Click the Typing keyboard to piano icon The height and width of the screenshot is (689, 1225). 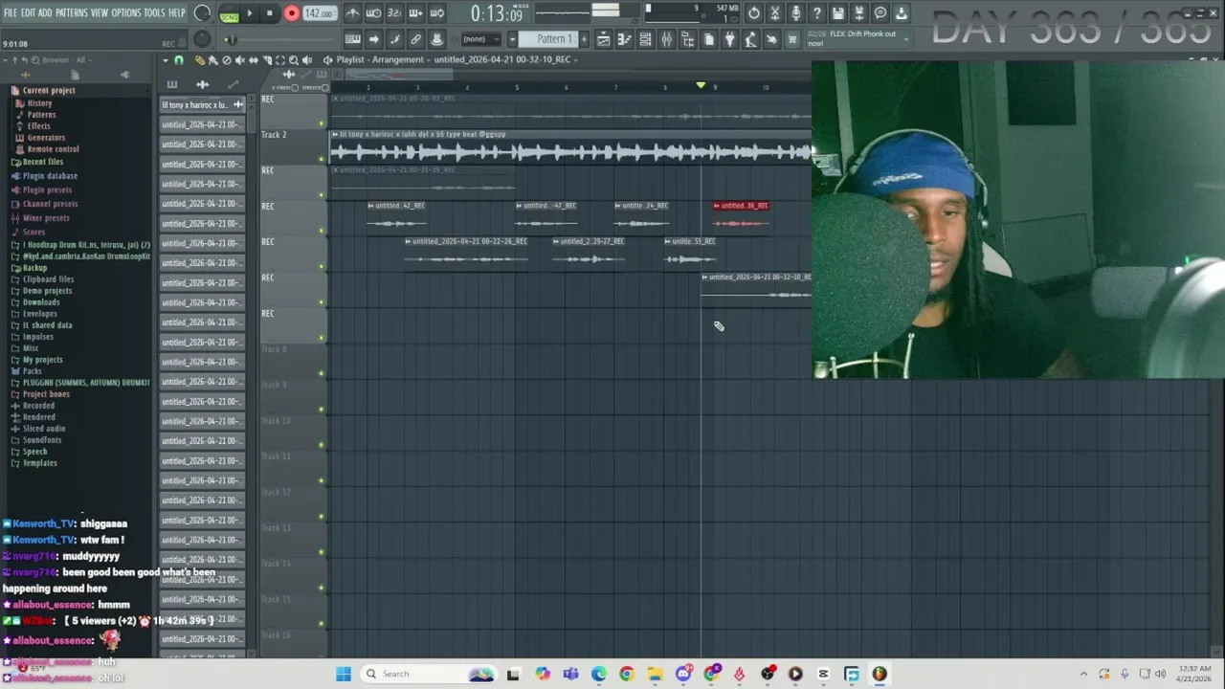352,39
